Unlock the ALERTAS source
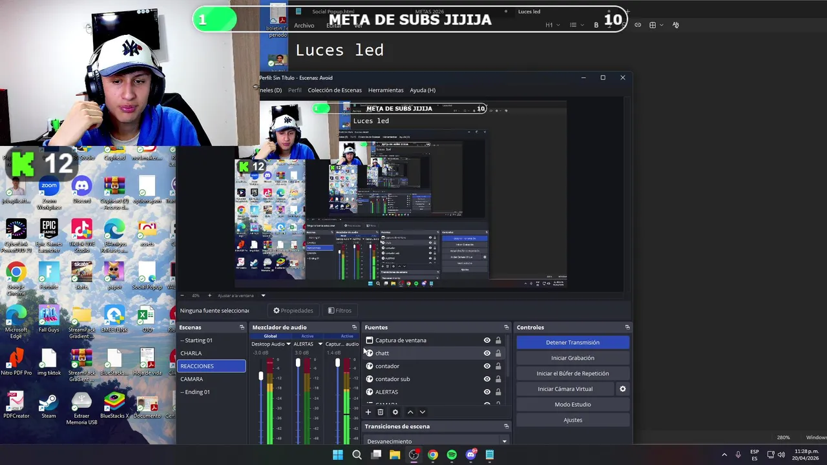 [498, 392]
